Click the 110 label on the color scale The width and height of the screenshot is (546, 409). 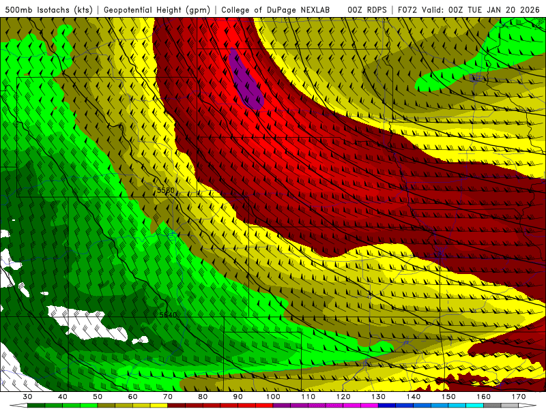(308, 397)
